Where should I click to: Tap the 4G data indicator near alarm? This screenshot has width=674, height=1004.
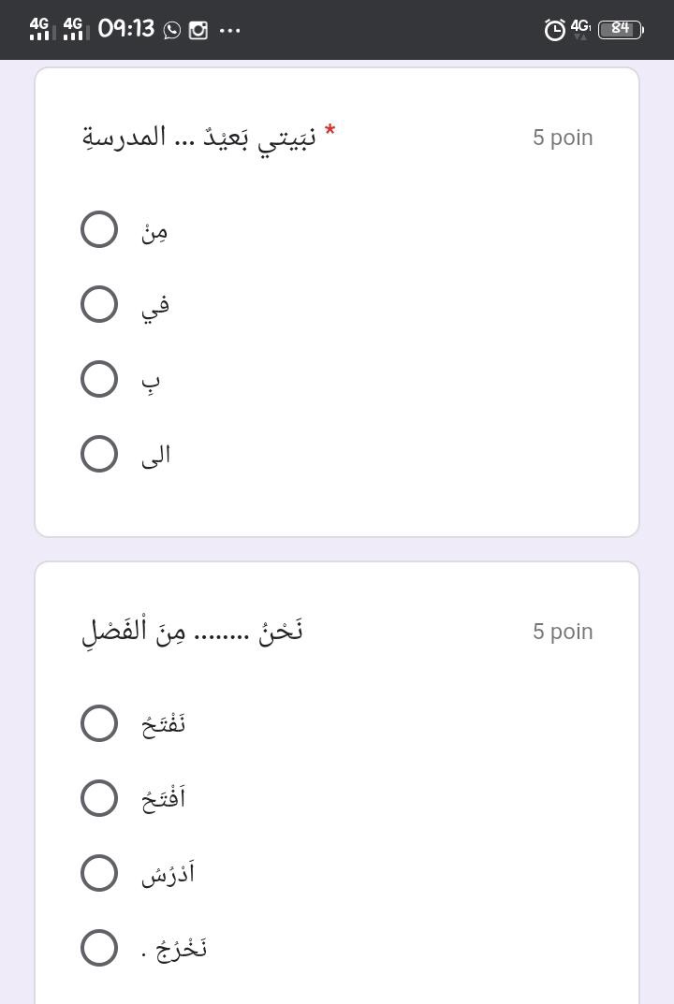pyautogui.click(x=580, y=28)
